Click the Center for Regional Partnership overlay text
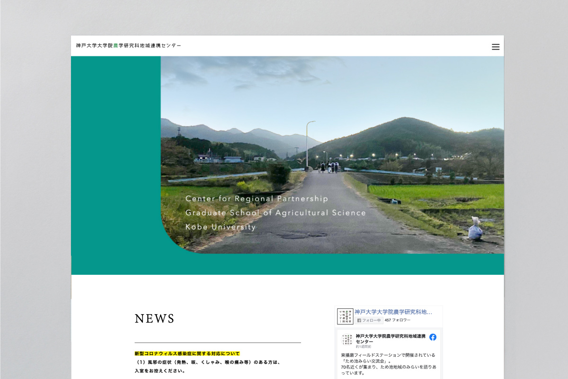Screen dimensions: 568x379 click(x=256, y=199)
